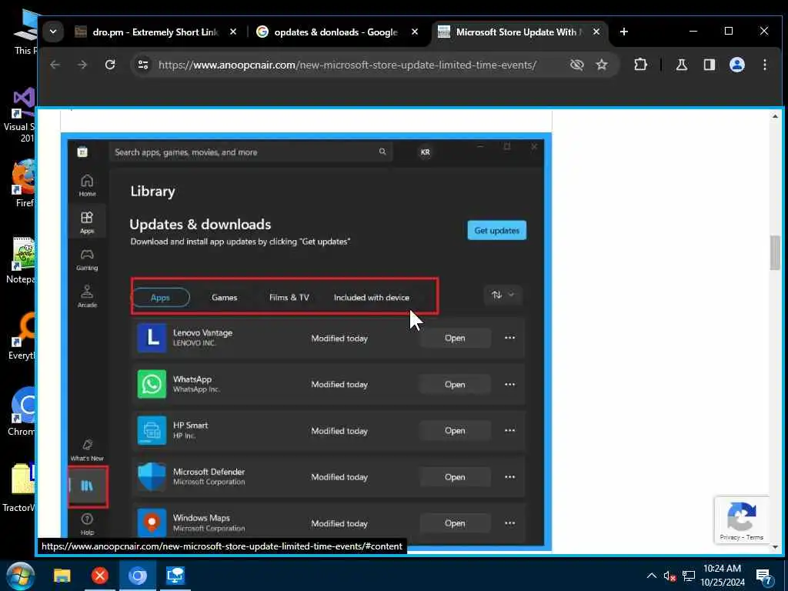
Task: Show hidden system tray icons
Action: (x=651, y=576)
